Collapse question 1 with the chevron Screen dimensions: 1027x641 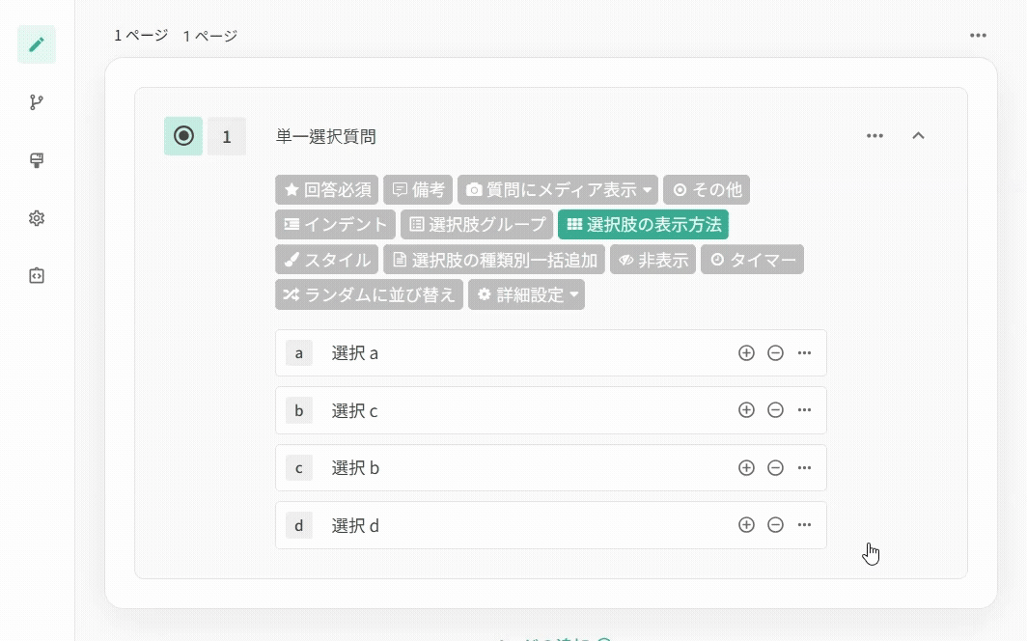(918, 136)
